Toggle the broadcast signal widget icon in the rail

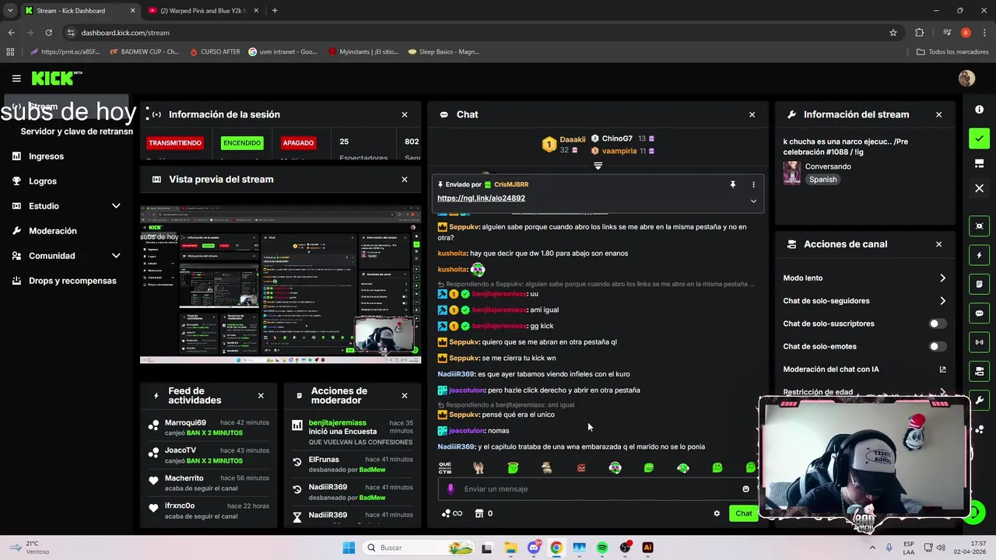click(979, 342)
